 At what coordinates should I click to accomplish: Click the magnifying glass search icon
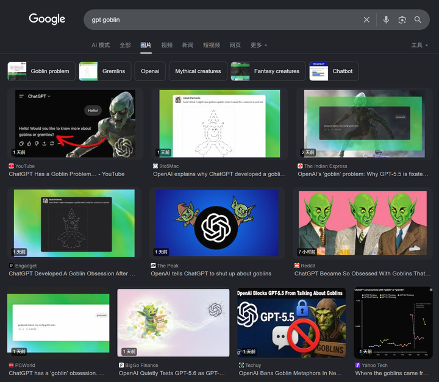point(418,19)
